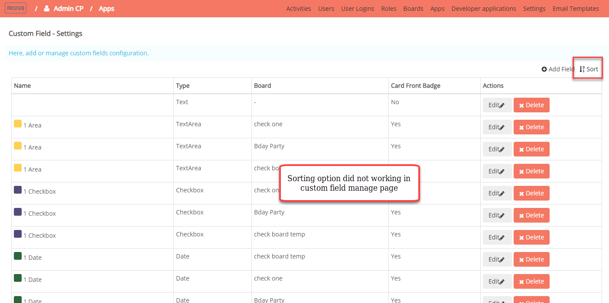
Task: Click the green color swatch beside the first 1 Date field
Action: [18, 256]
